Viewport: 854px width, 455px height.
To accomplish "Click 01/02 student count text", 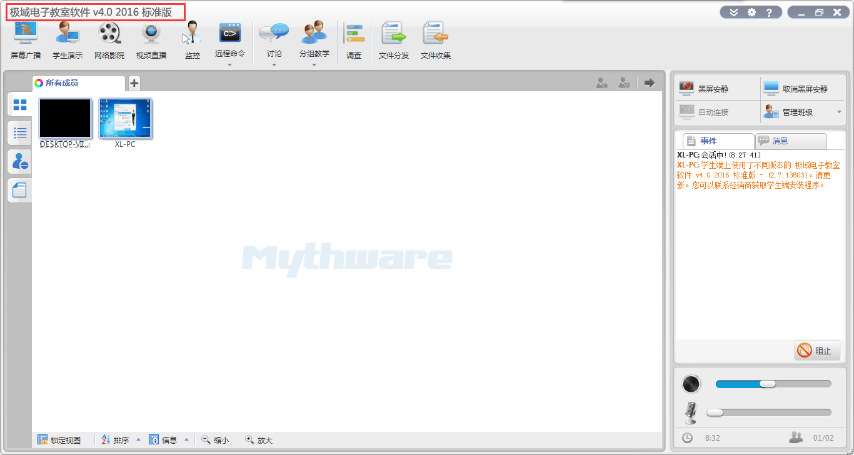I will point(823,438).
